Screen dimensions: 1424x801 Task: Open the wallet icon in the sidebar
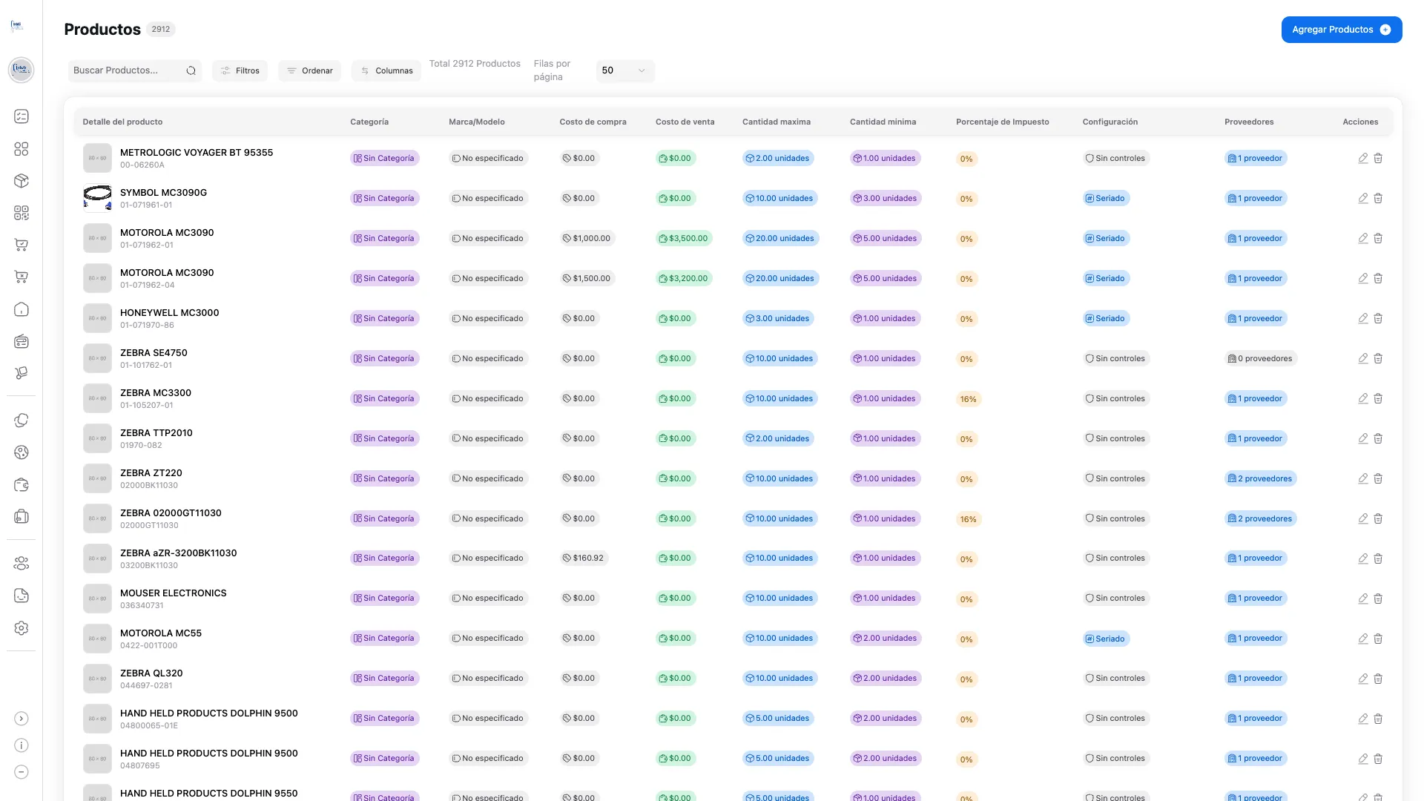click(22, 484)
